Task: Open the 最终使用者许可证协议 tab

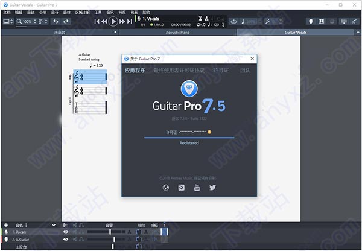Action: point(179,71)
